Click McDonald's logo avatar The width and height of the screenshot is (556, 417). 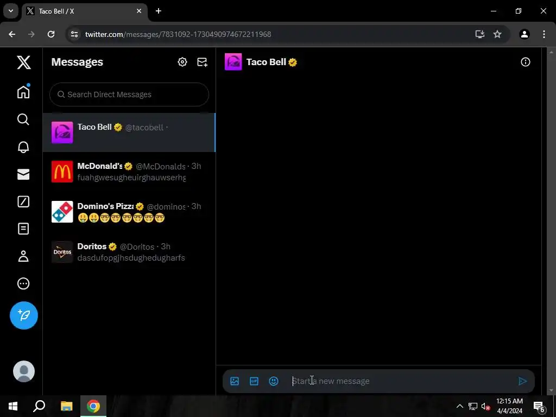(x=62, y=172)
